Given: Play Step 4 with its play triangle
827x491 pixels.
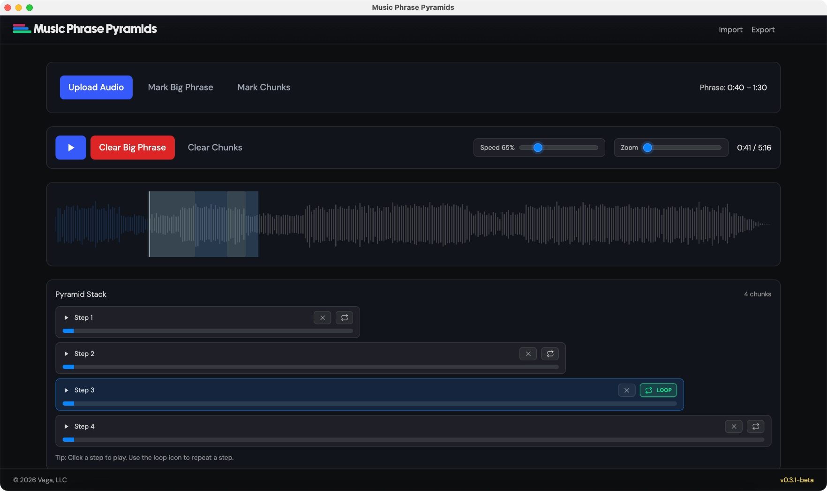Looking at the screenshot, I should 66,426.
